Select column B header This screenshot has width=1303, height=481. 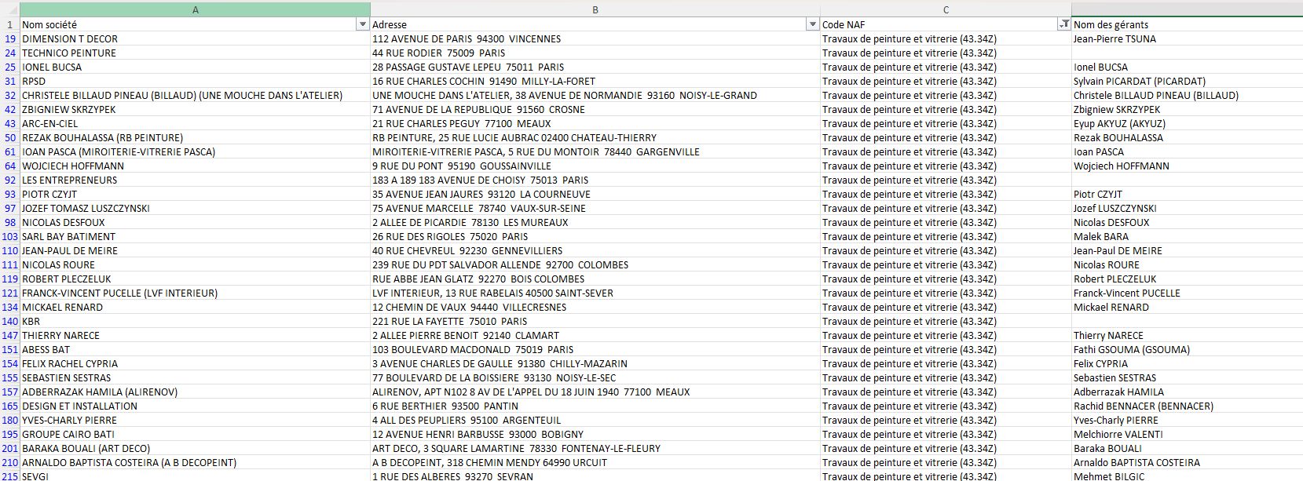(x=595, y=9)
